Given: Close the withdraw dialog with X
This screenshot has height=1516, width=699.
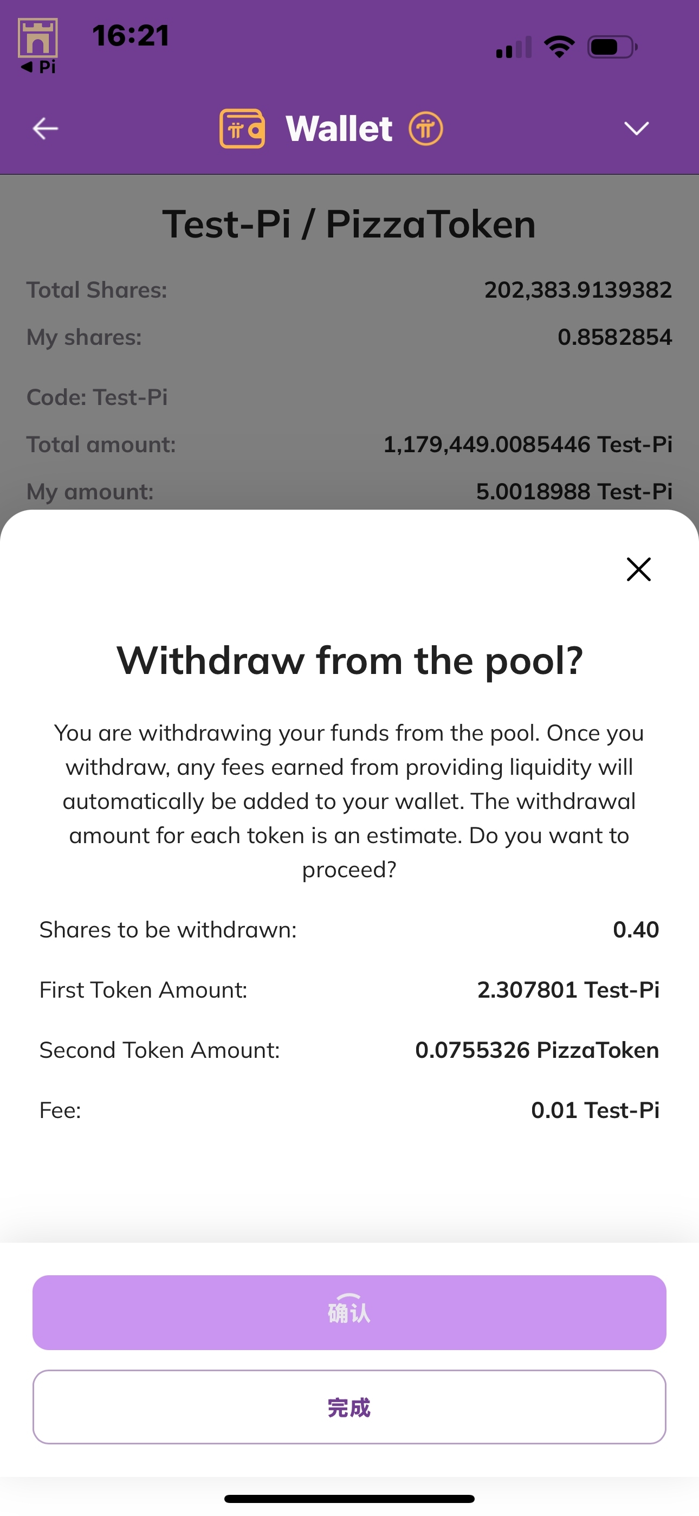Looking at the screenshot, I should click(638, 569).
